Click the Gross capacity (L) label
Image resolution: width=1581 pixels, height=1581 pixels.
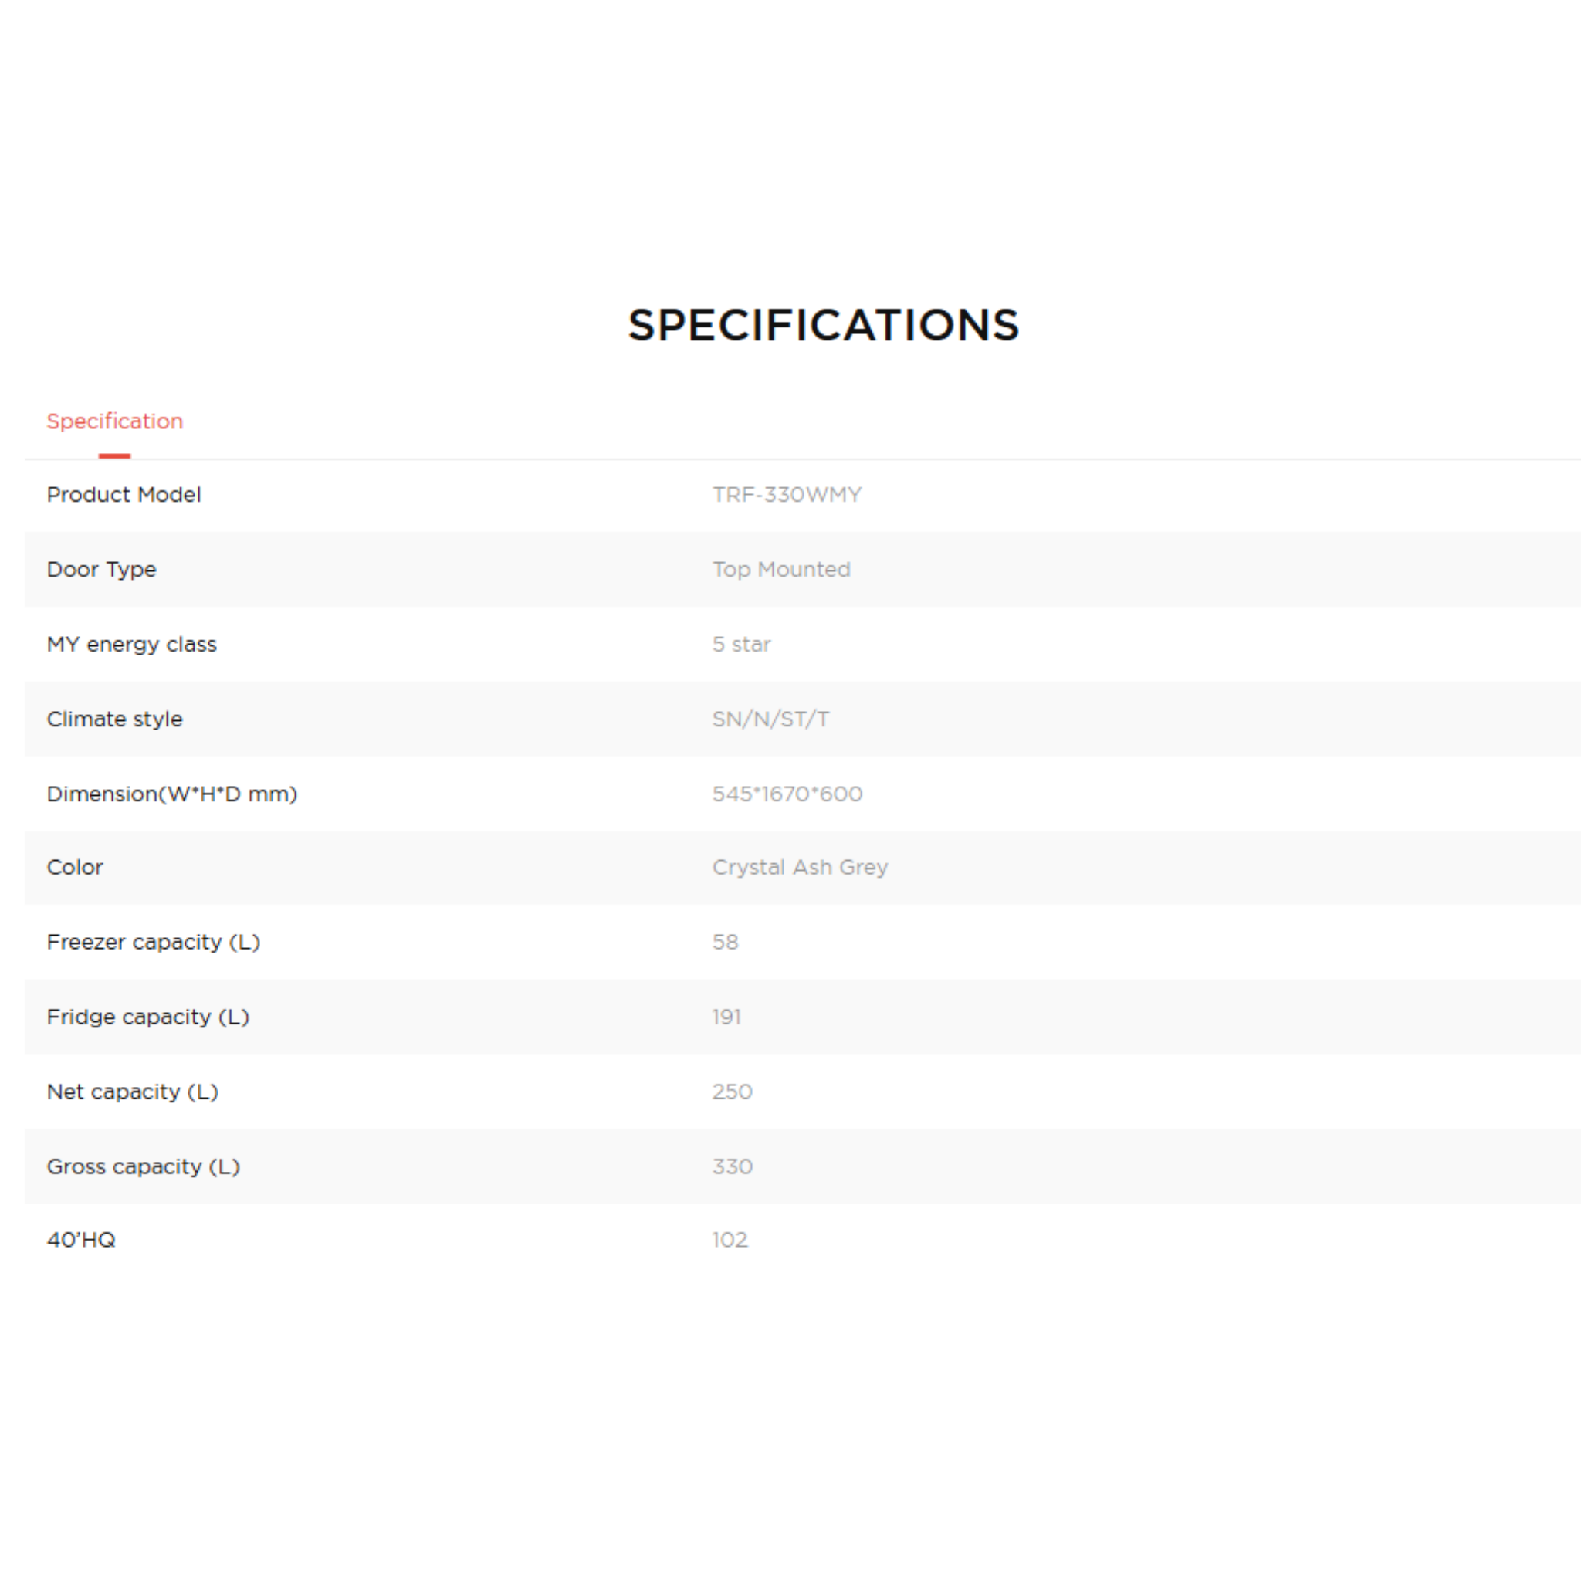[144, 1166]
